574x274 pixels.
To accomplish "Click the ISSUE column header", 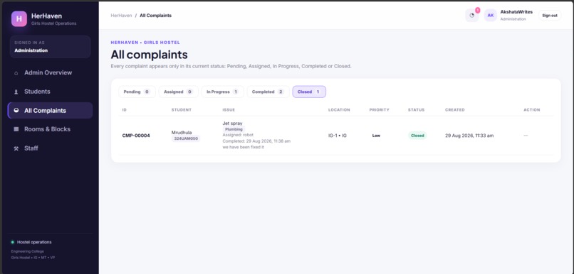I will tap(229, 110).
